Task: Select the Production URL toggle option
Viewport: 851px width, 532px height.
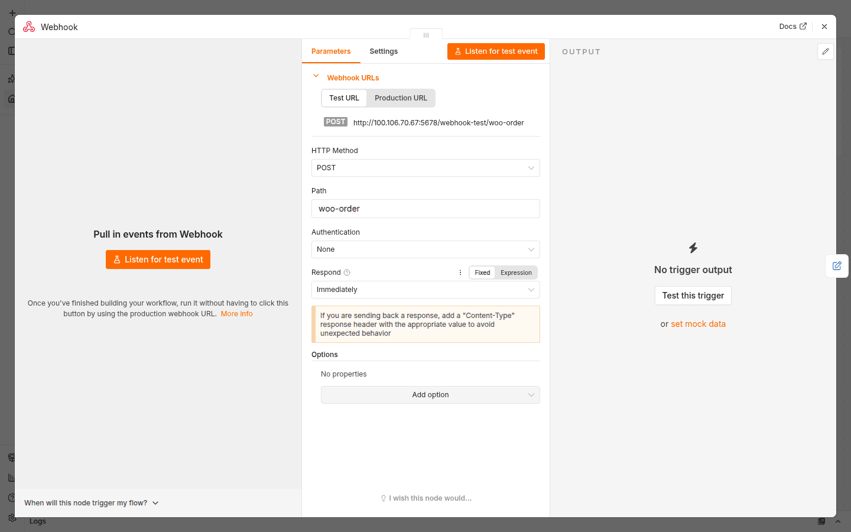Action: [401, 98]
